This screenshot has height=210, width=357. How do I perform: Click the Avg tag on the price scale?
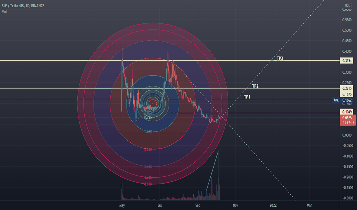[336, 100]
